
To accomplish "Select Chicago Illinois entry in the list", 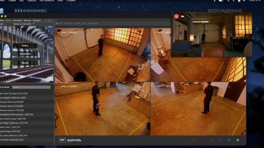I will [27, 102].
